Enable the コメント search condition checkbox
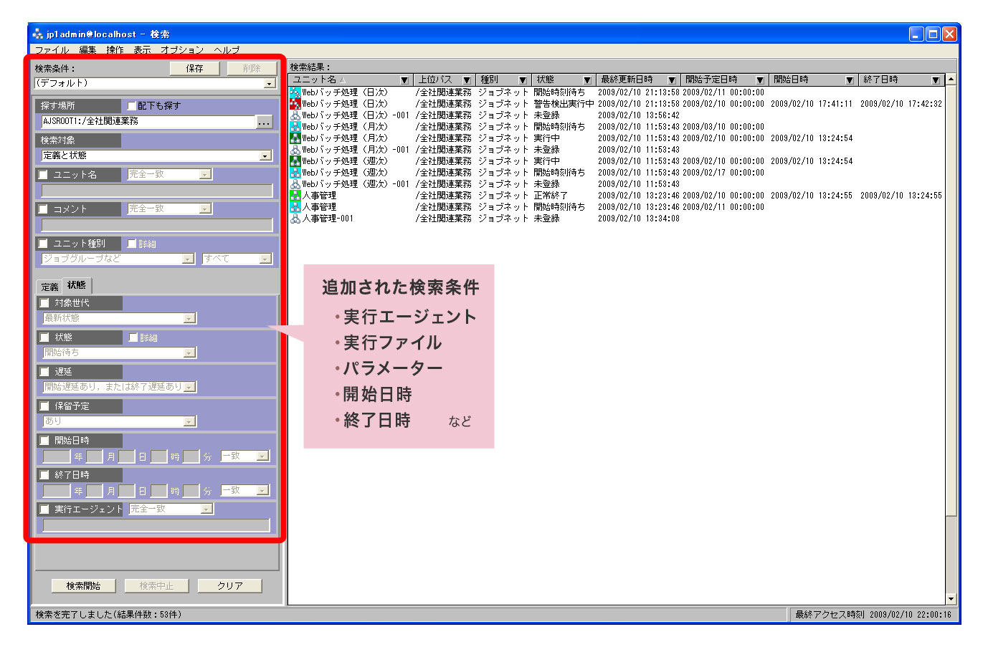Screen dimensions: 988x647 [x=43, y=209]
